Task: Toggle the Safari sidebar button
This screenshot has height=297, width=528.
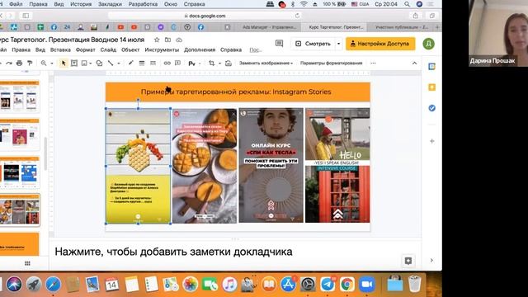Action: point(26,16)
